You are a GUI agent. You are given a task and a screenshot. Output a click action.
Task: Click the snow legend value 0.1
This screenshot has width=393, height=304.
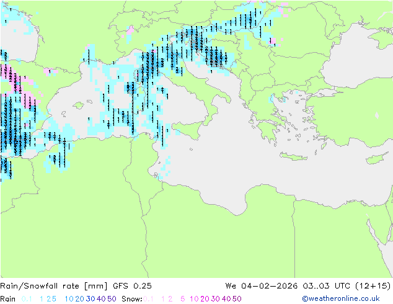148,299
